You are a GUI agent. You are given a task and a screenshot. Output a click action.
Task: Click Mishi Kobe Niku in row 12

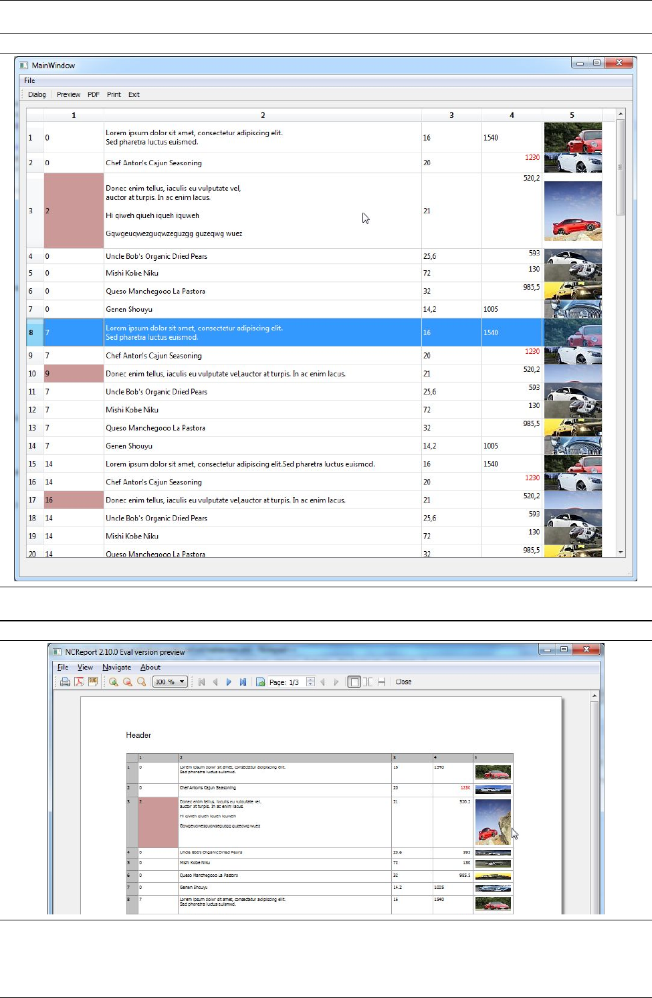coord(132,409)
